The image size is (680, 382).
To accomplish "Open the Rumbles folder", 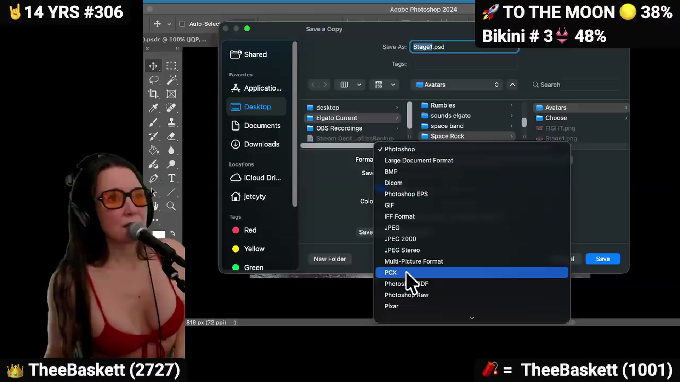I will click(x=467, y=105).
